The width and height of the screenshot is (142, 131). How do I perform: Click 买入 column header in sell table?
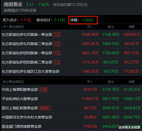[90, 82]
